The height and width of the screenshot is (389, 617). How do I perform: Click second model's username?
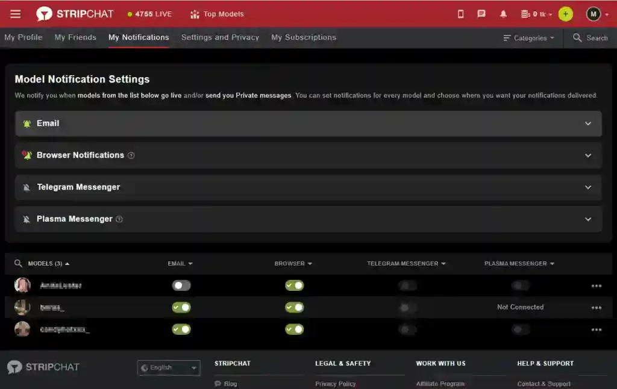pos(52,308)
